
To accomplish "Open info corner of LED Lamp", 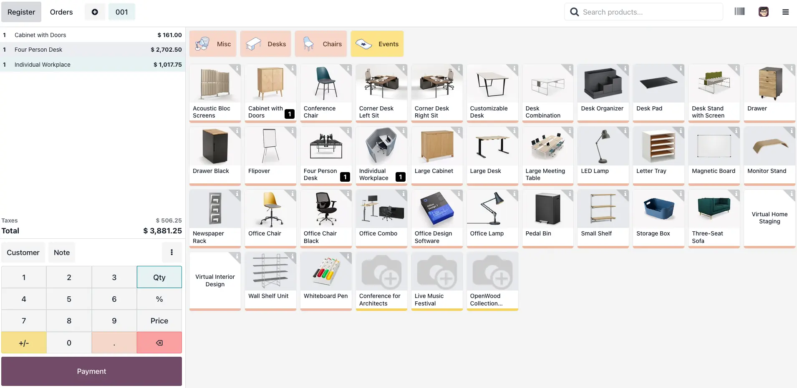I will (625, 130).
